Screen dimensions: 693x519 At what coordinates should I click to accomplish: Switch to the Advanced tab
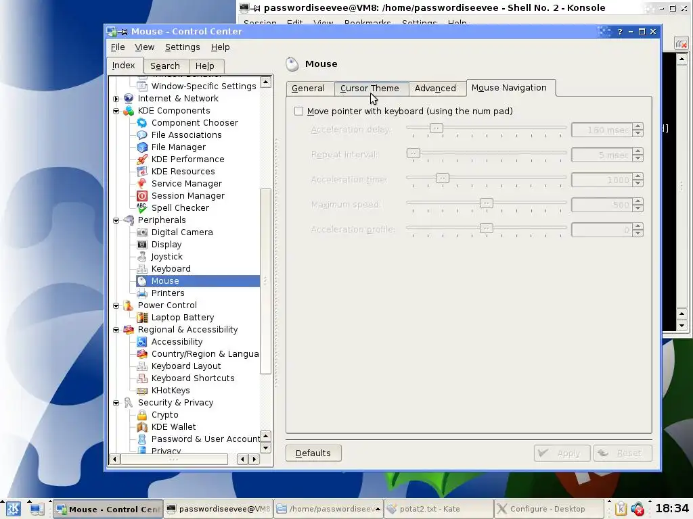[435, 89]
